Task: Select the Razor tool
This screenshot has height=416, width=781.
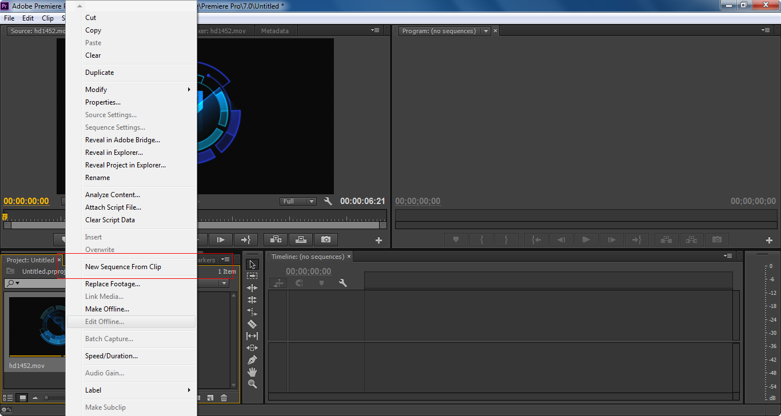Action: (x=252, y=324)
